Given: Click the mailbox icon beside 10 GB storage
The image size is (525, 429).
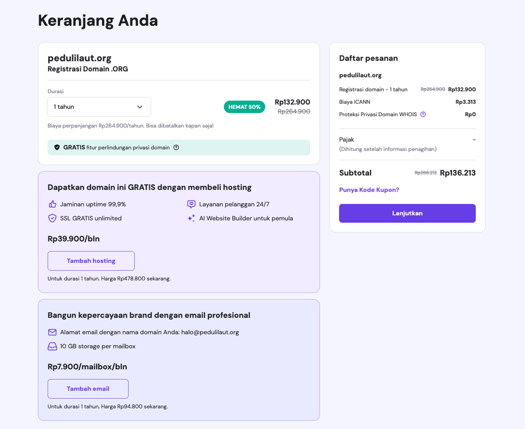Looking at the screenshot, I should [51, 346].
